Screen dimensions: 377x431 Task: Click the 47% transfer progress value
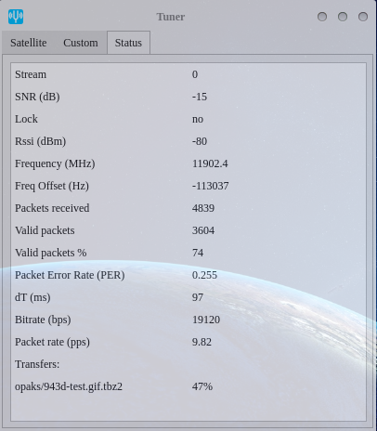[x=202, y=386]
